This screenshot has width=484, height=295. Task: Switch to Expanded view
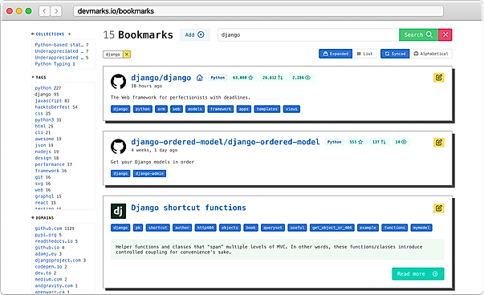pos(336,54)
